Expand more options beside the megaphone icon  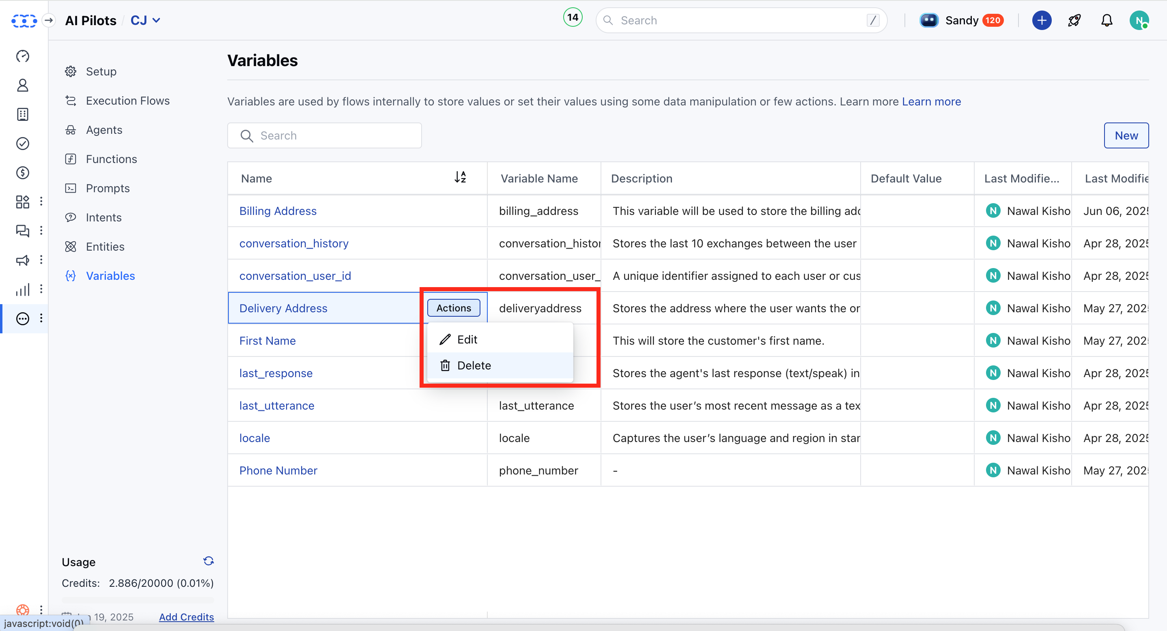click(x=41, y=260)
